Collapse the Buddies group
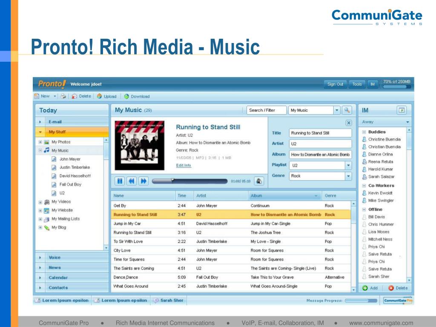This screenshot has height=327, width=436. (x=364, y=132)
